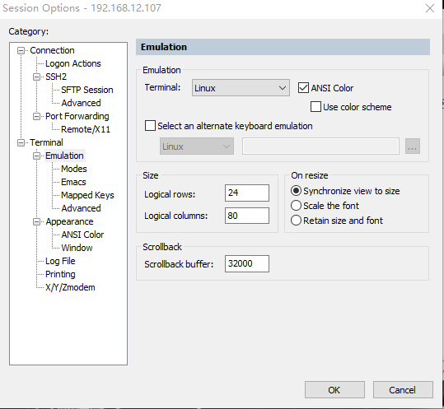Viewport: 444px width, 409px height.
Task: Close the Session Options dialog
Action: click(430, 8)
